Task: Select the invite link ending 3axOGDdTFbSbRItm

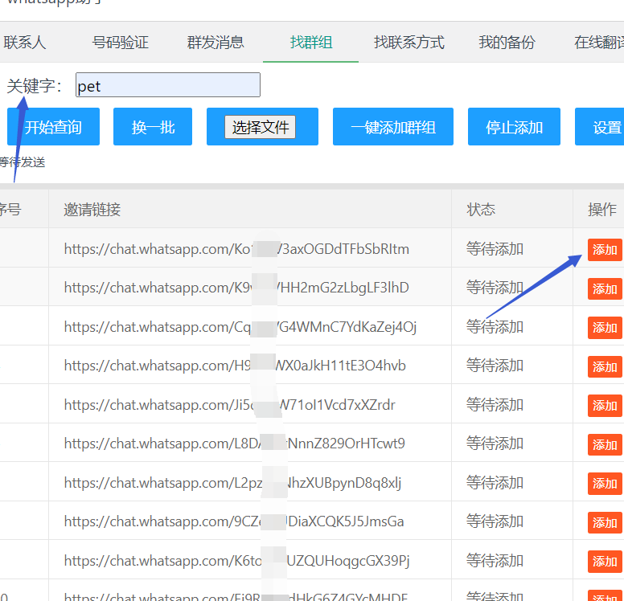Action: [236, 249]
